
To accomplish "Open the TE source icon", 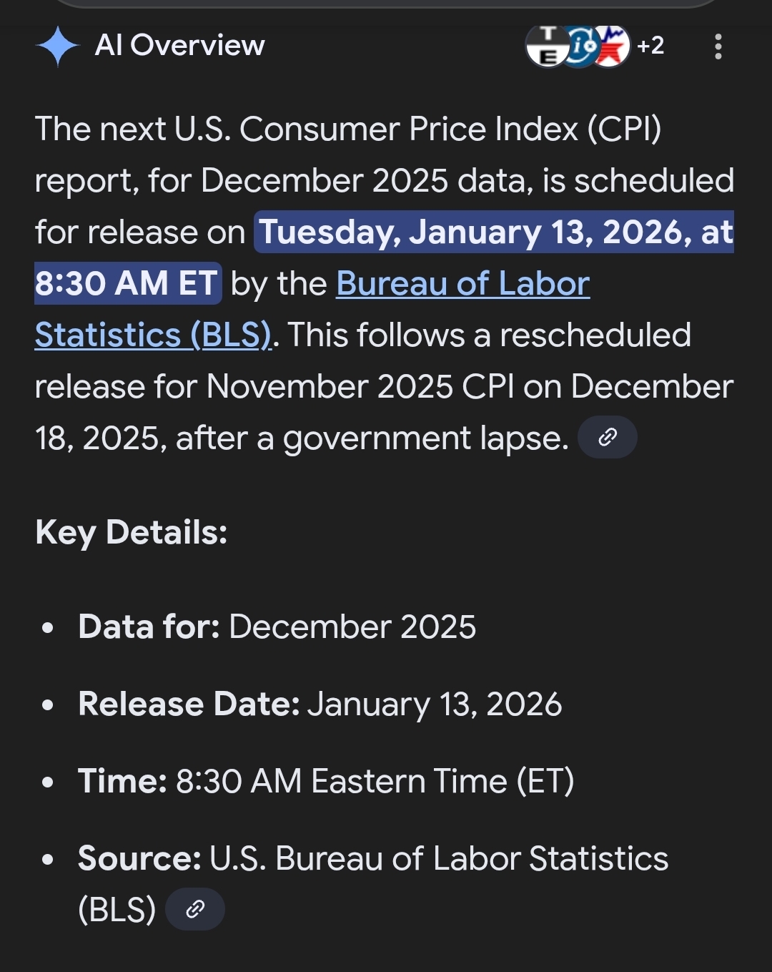I will [546, 46].
